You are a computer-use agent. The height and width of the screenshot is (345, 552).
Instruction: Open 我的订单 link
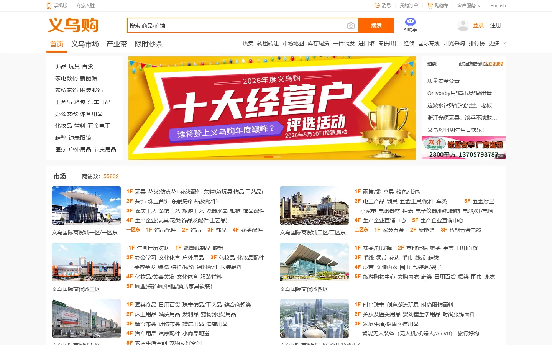pyautogui.click(x=409, y=6)
